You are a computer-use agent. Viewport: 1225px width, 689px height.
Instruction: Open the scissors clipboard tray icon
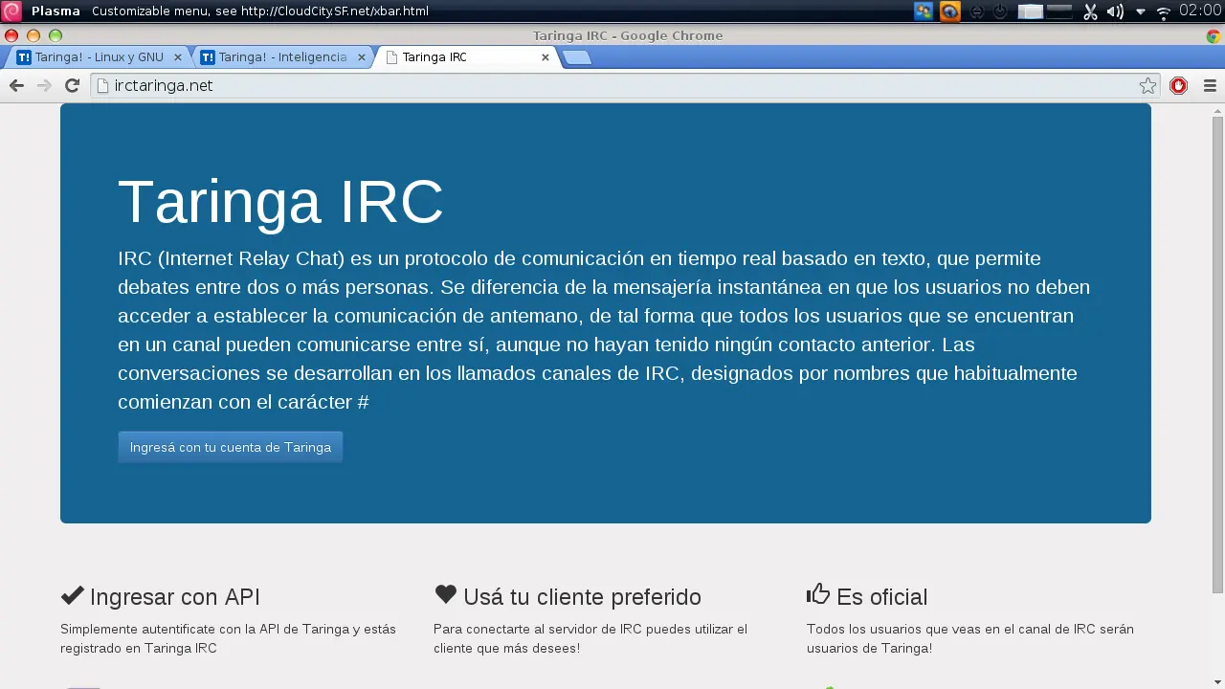click(1090, 12)
